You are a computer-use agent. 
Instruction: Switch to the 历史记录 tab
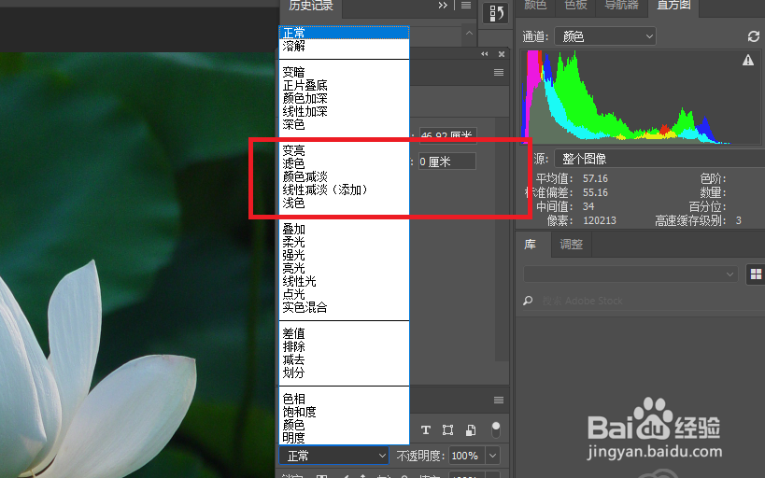[311, 6]
